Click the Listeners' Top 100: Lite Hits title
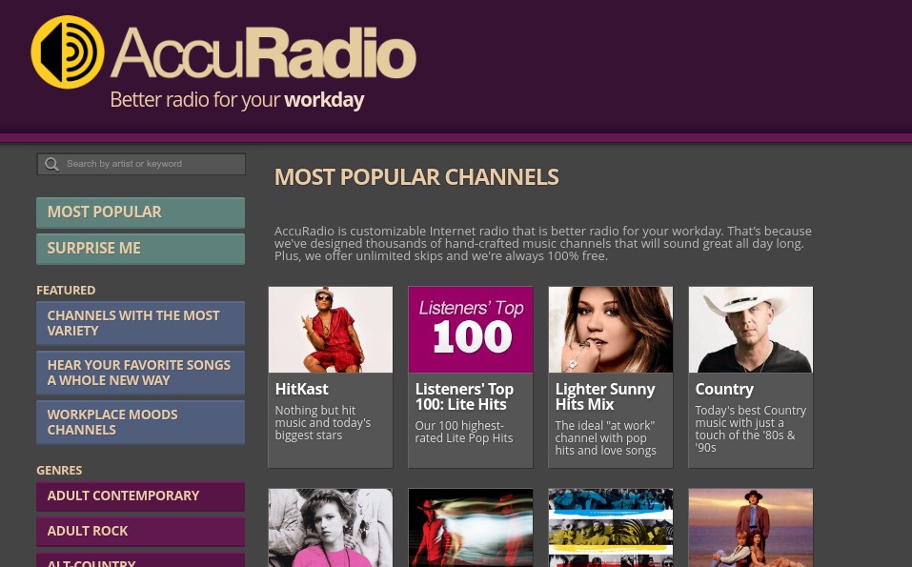This screenshot has width=912, height=567. [464, 396]
